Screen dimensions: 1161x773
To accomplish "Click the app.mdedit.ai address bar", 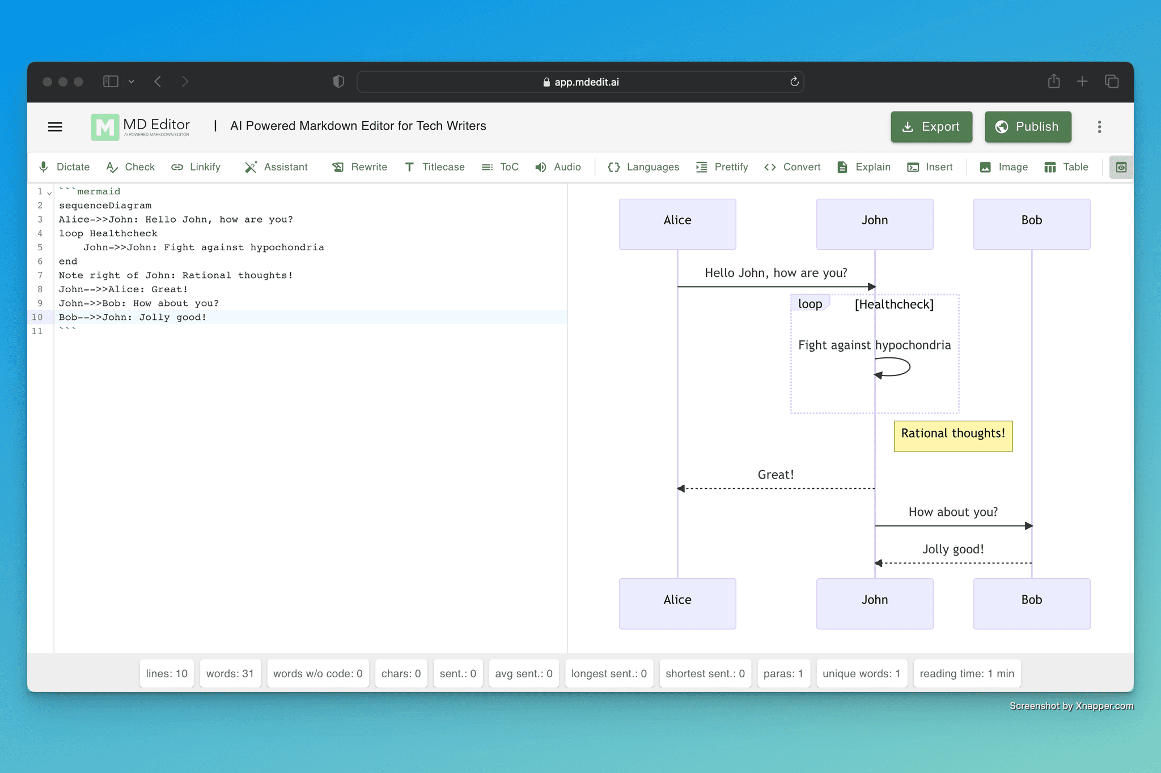I will tap(580, 82).
